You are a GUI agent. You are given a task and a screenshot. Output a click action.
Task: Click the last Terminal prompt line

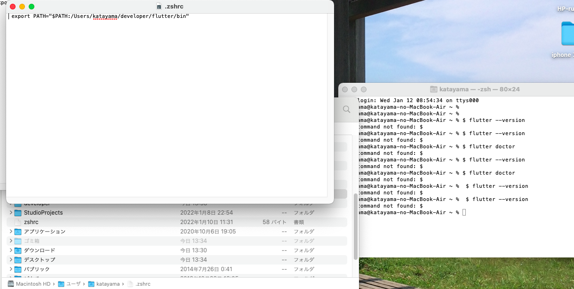click(412, 213)
